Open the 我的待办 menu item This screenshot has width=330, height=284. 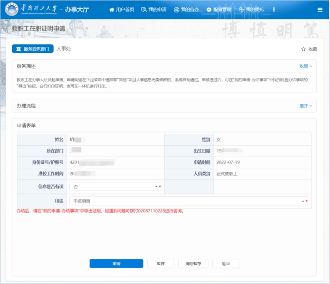[x=190, y=10]
